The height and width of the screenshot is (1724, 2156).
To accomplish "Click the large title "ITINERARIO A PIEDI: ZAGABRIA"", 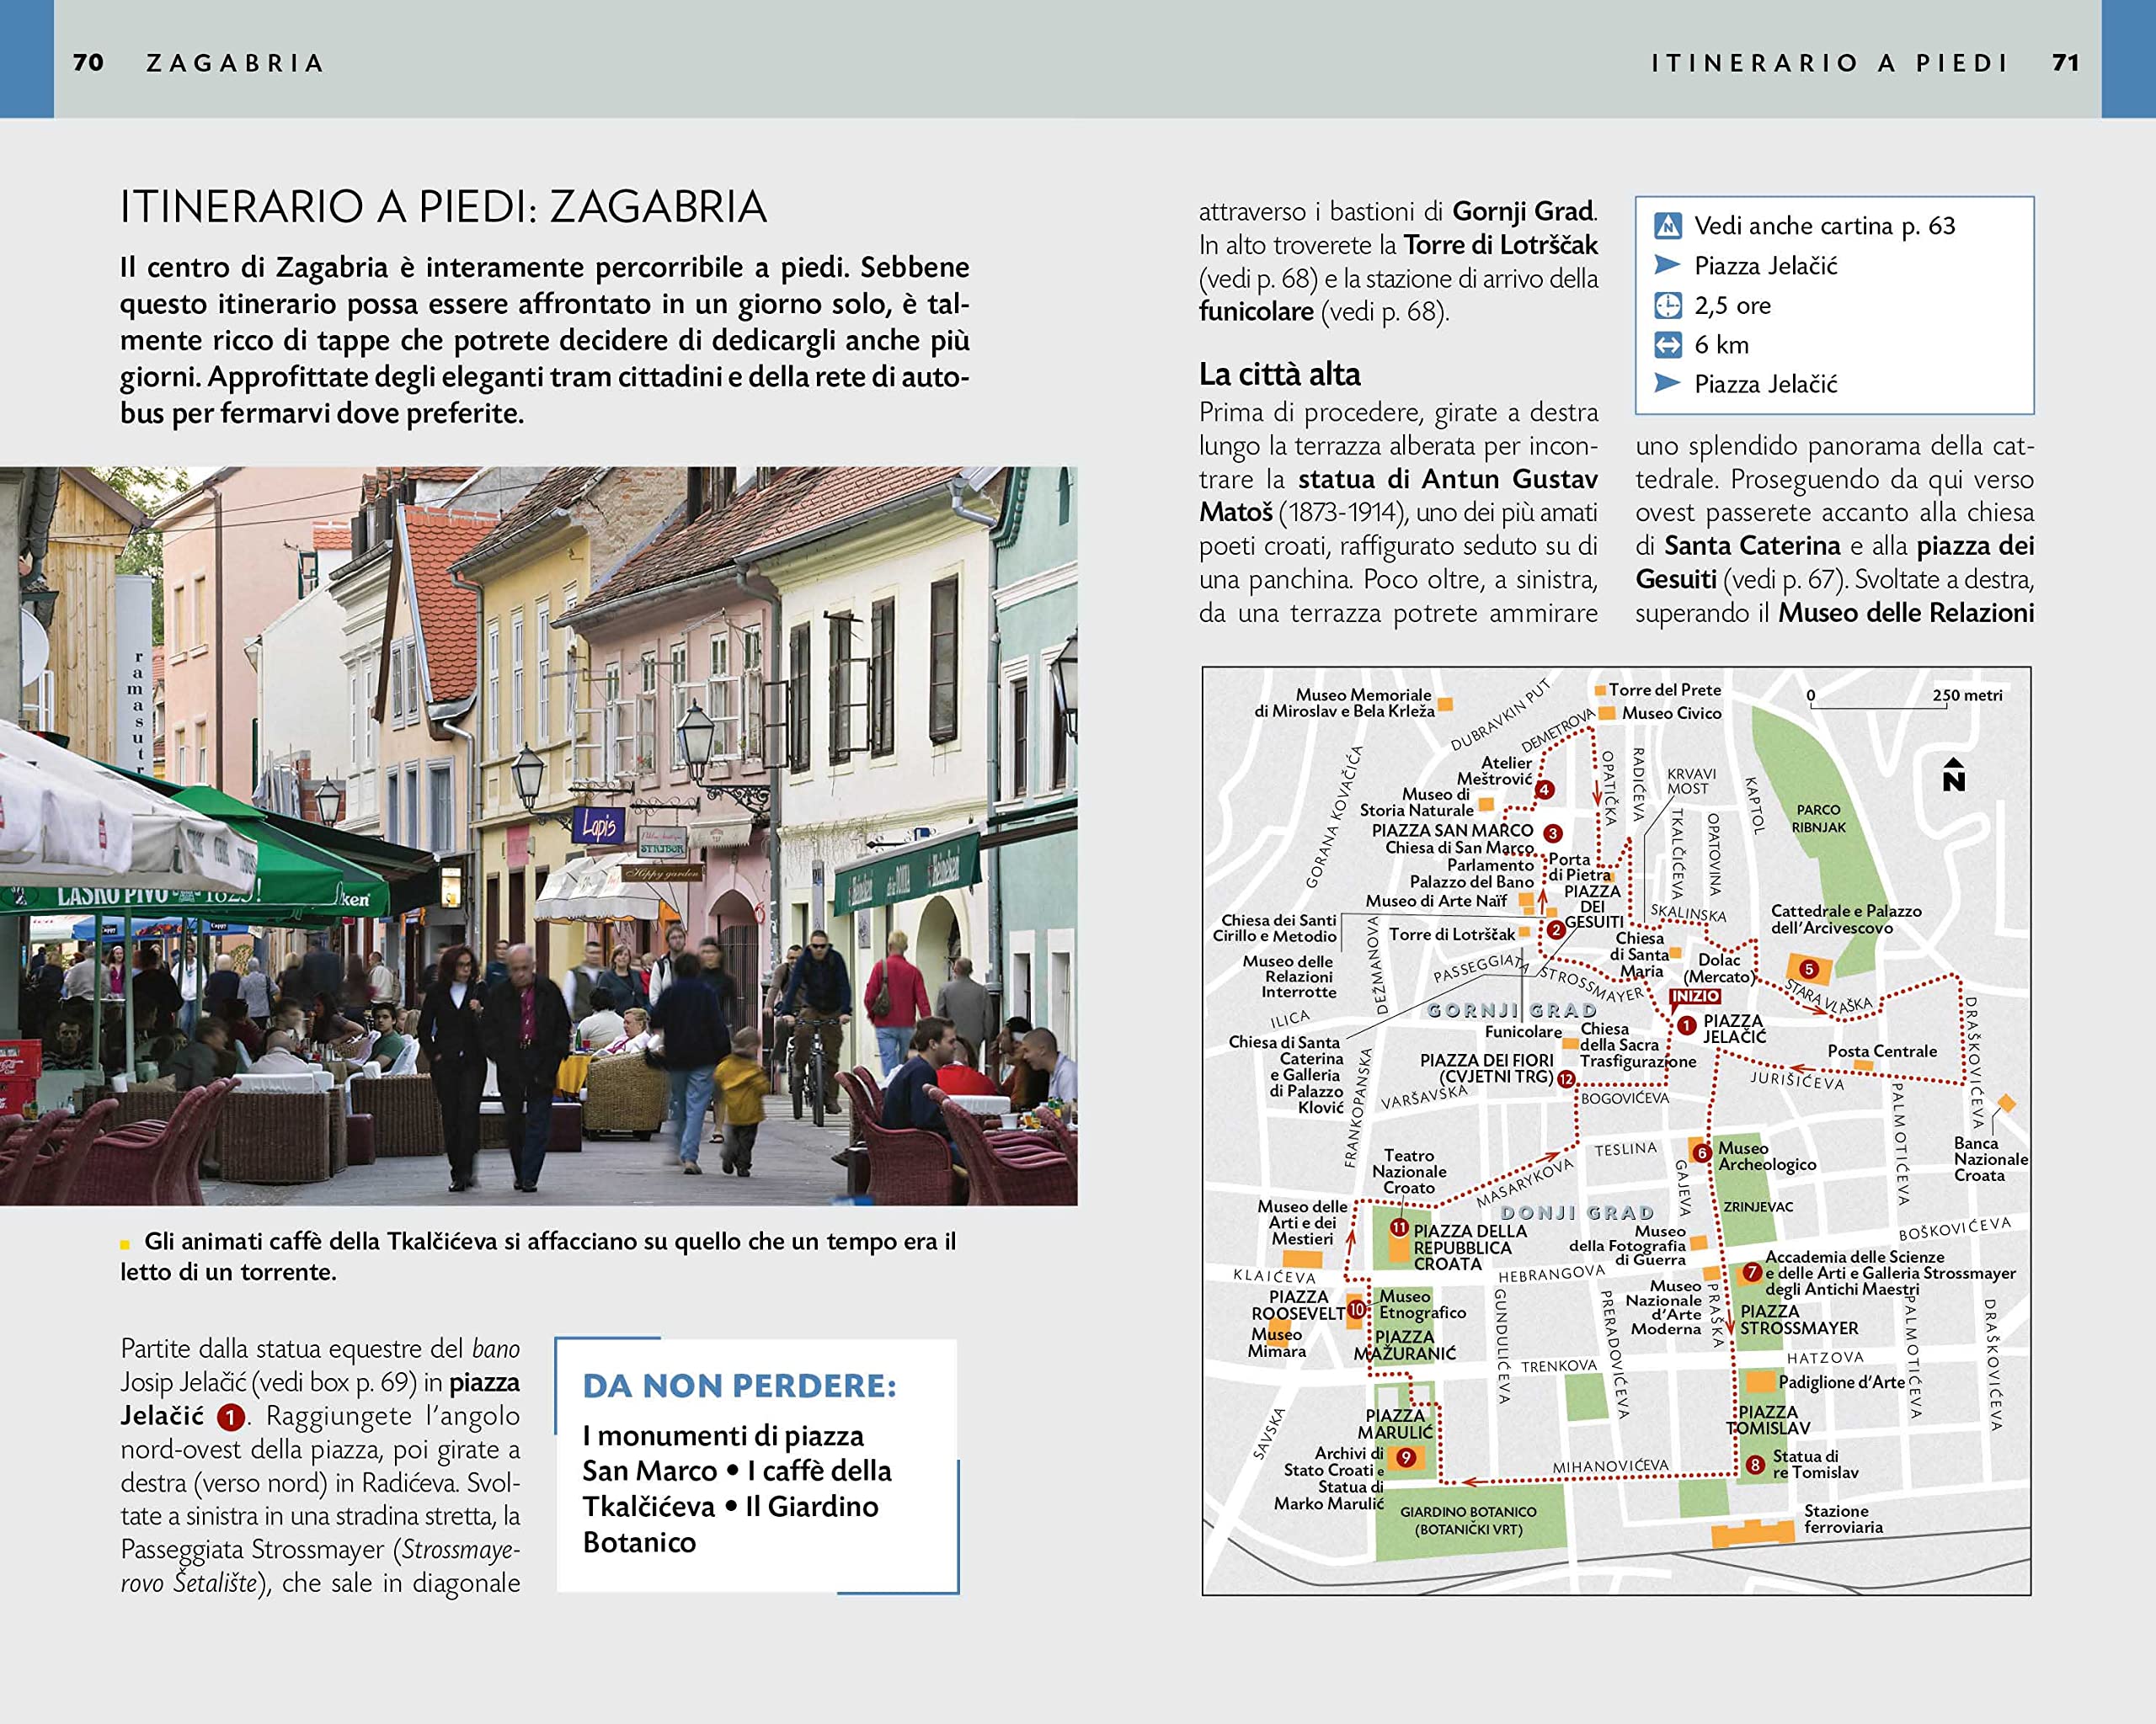I will (443, 207).
